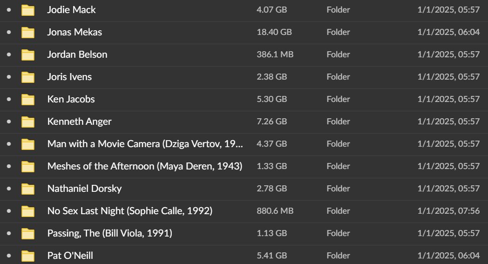The image size is (488, 264).
Task: Click the Folder type label for Joris Ivens
Action: (338, 77)
